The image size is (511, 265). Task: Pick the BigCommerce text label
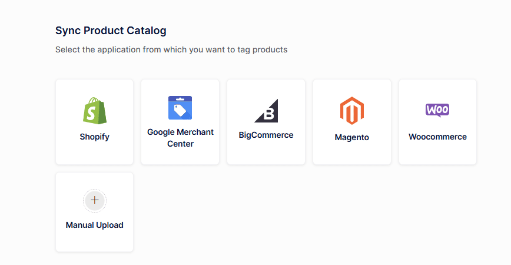[266, 135]
